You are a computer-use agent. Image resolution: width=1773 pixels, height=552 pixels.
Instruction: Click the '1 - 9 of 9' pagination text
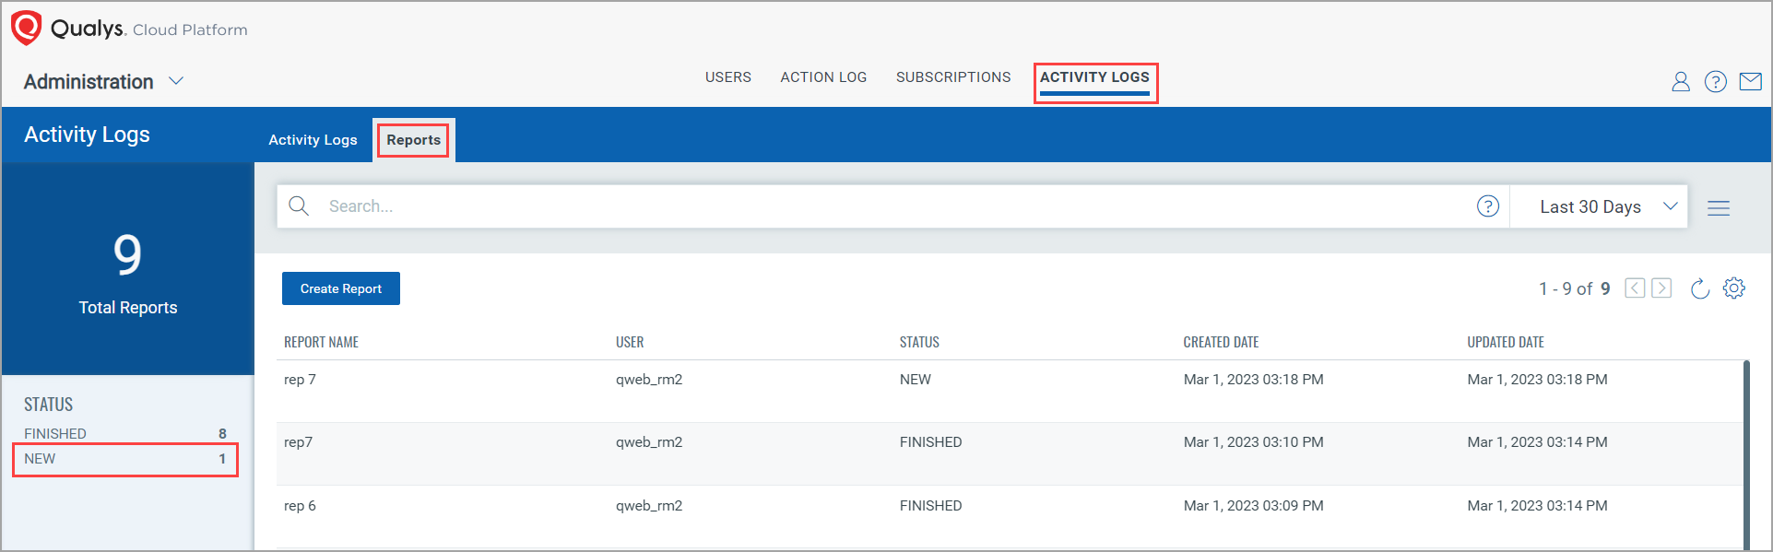click(x=1574, y=289)
